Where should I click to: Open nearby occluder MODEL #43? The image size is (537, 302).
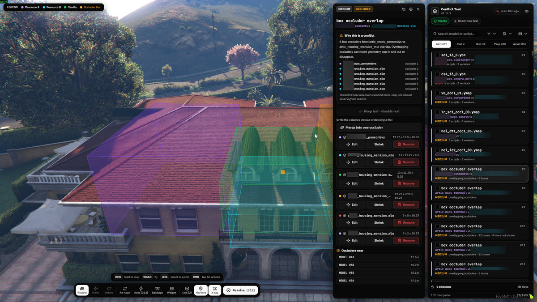point(379,257)
